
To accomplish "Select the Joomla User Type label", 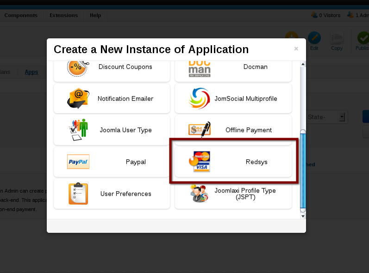I will tap(125, 130).
